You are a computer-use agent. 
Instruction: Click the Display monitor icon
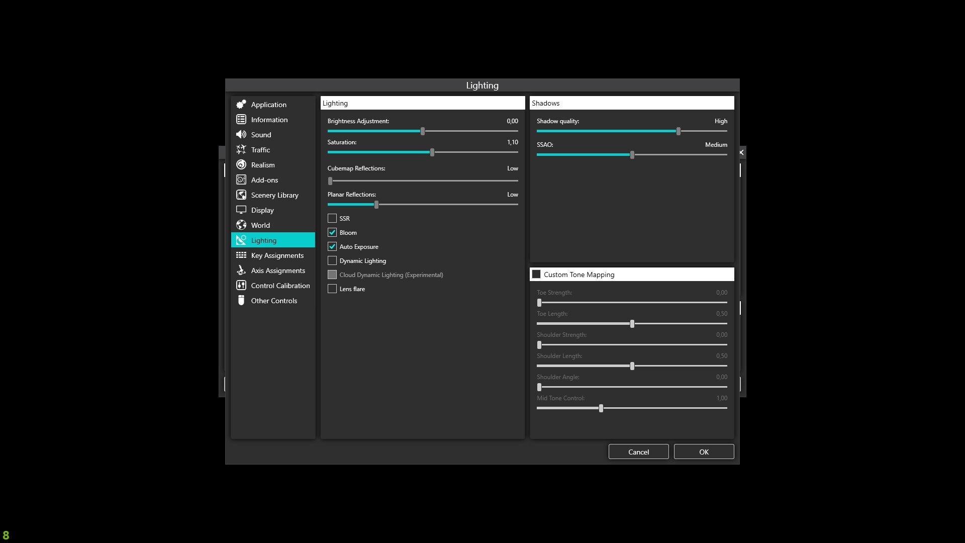[x=241, y=210]
